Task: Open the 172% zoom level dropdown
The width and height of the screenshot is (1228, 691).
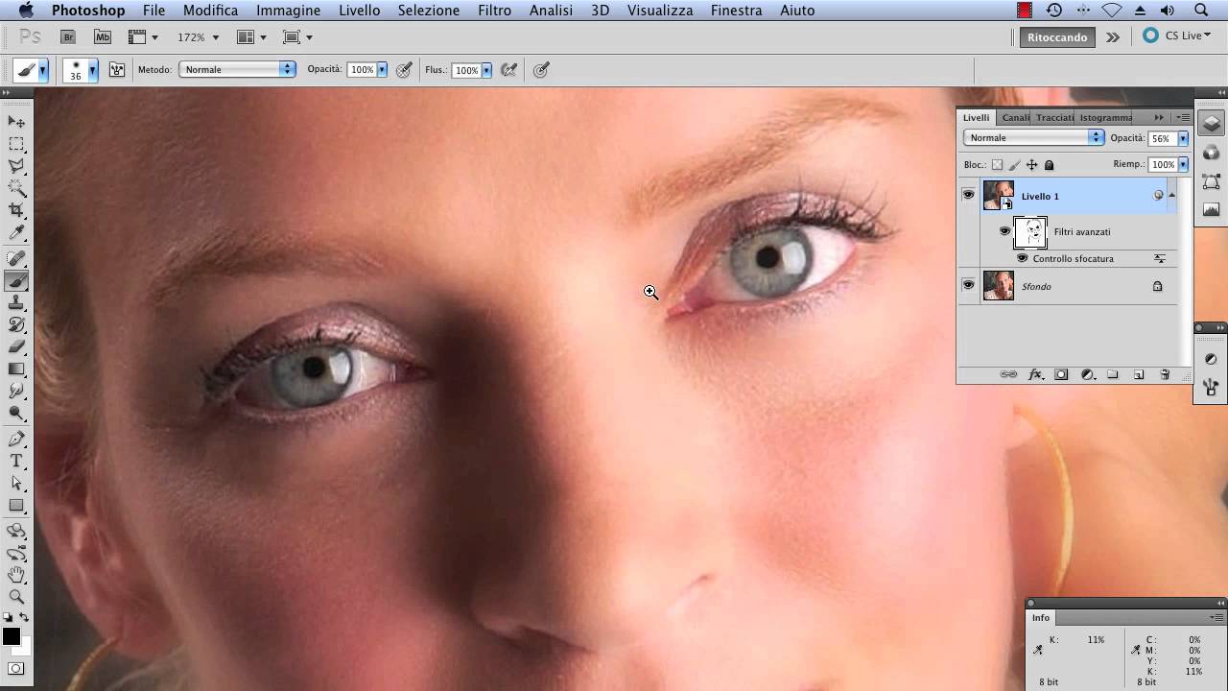Action: pyautogui.click(x=215, y=37)
